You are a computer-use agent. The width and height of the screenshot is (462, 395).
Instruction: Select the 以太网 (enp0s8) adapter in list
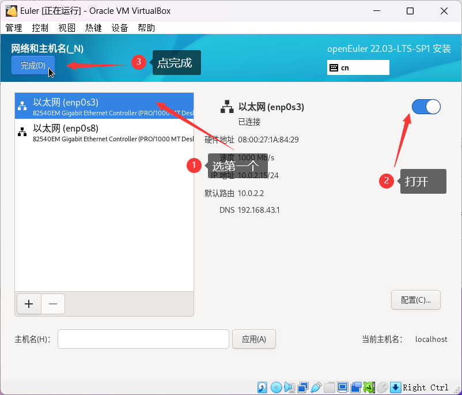[104, 132]
